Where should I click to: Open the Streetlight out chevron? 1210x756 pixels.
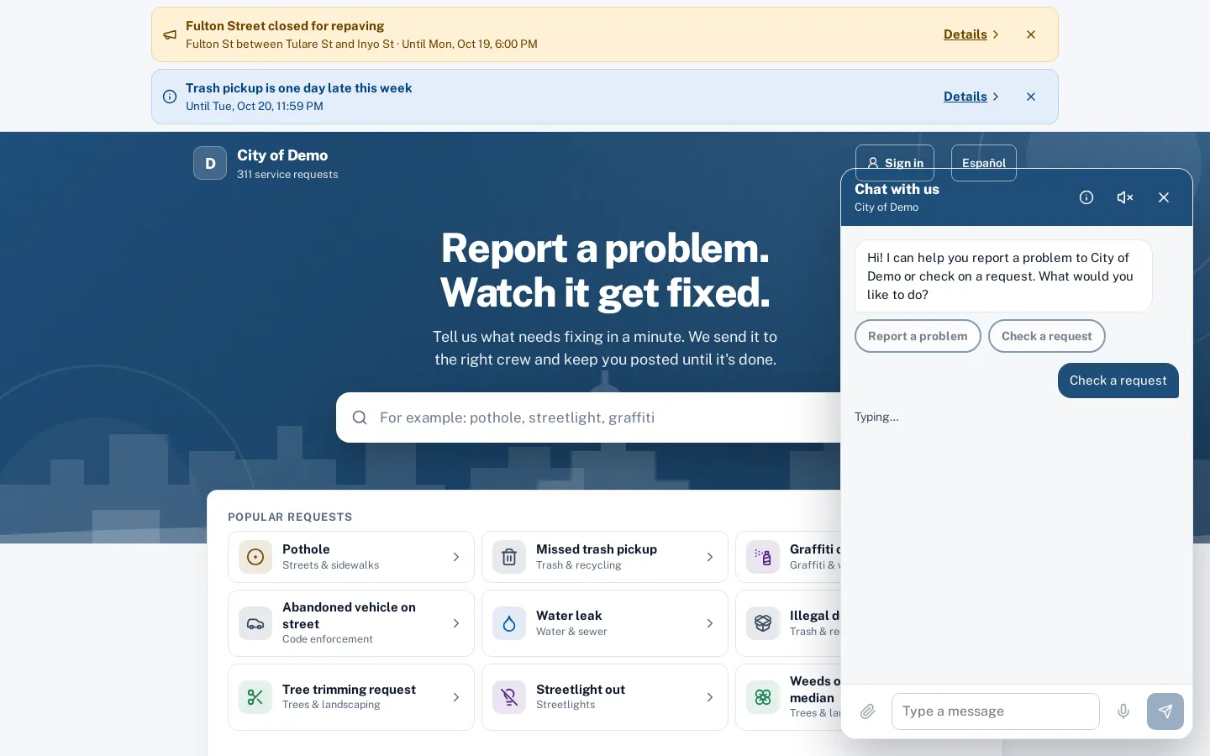coord(710,697)
